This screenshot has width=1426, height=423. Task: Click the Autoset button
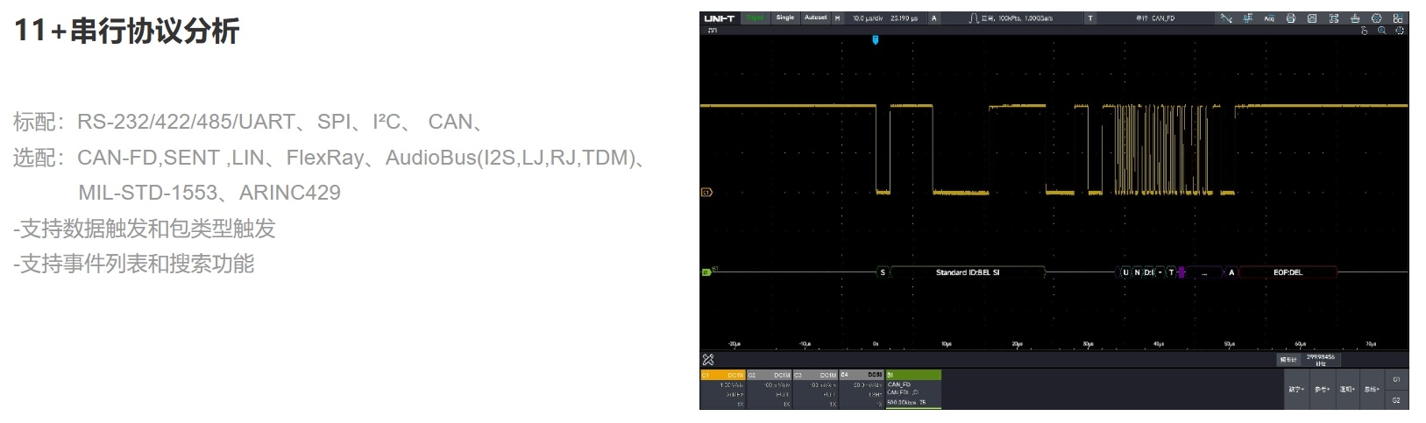coord(815,18)
